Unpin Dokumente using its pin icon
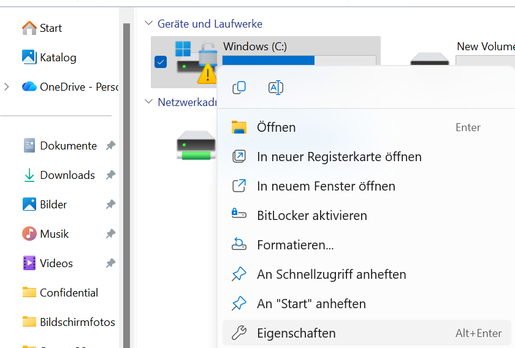The width and height of the screenshot is (515, 348). (110, 146)
